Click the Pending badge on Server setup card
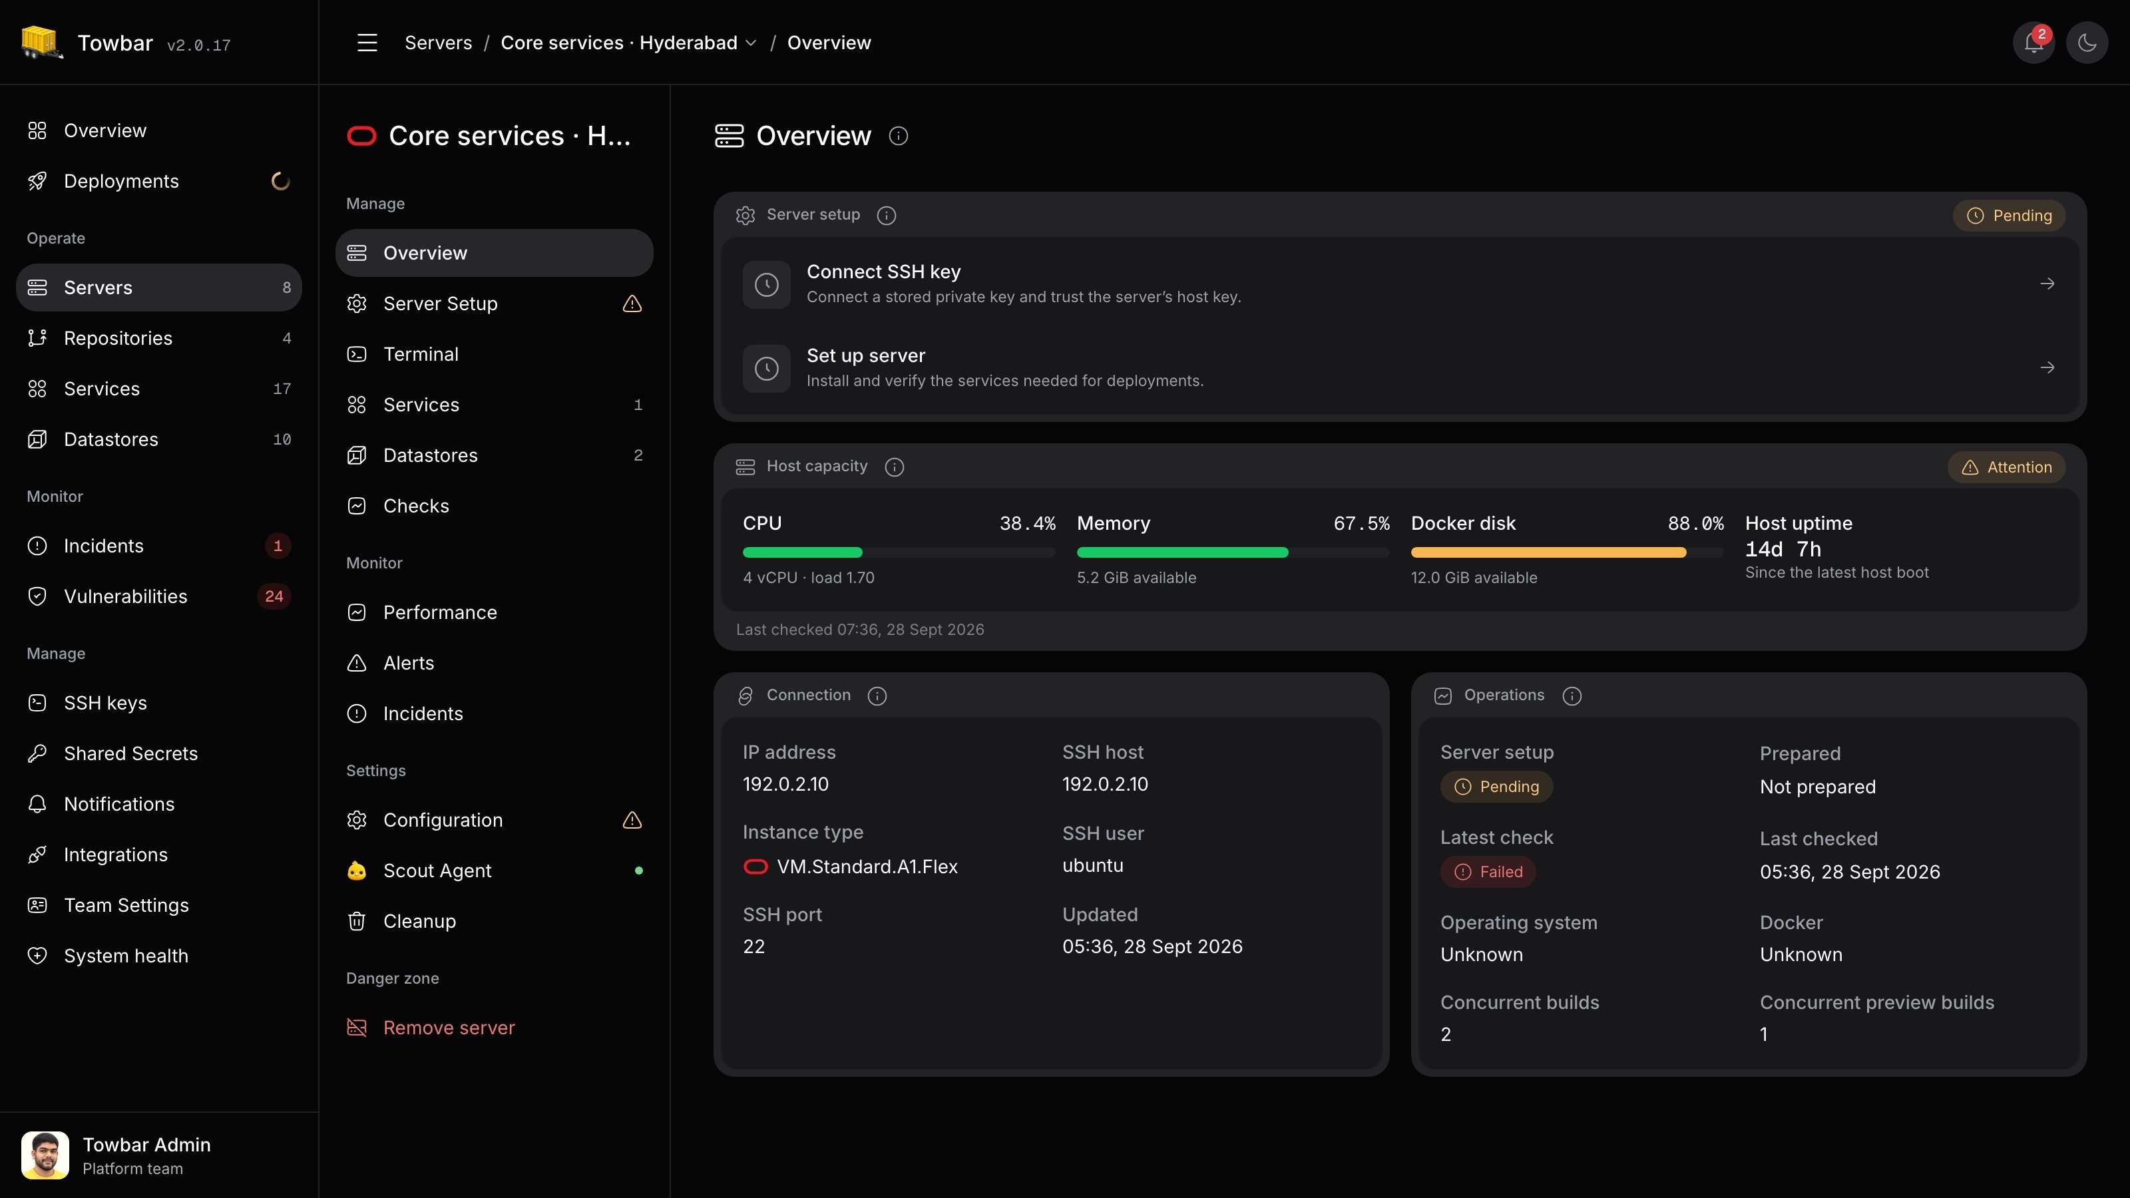Viewport: 2130px width, 1198px height. tap(2008, 216)
